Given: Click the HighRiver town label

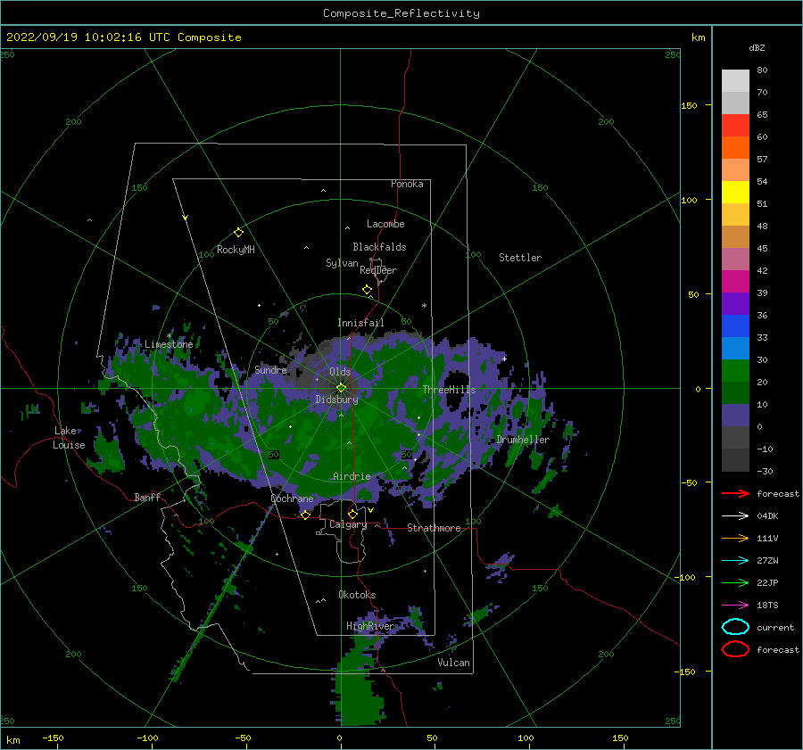Looking at the screenshot, I should pyautogui.click(x=370, y=626).
